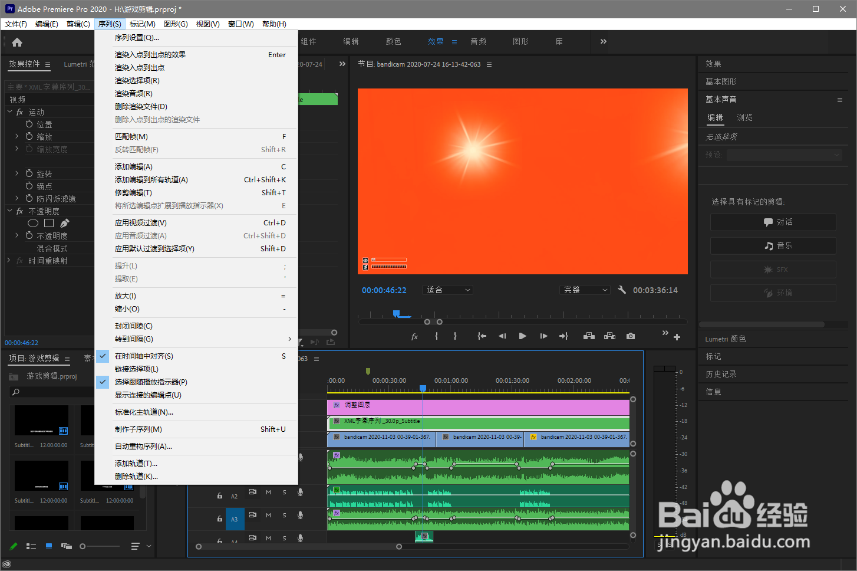Open the 项目: 游戏剪辑 panel menu
857x571 pixels.
click(67, 359)
